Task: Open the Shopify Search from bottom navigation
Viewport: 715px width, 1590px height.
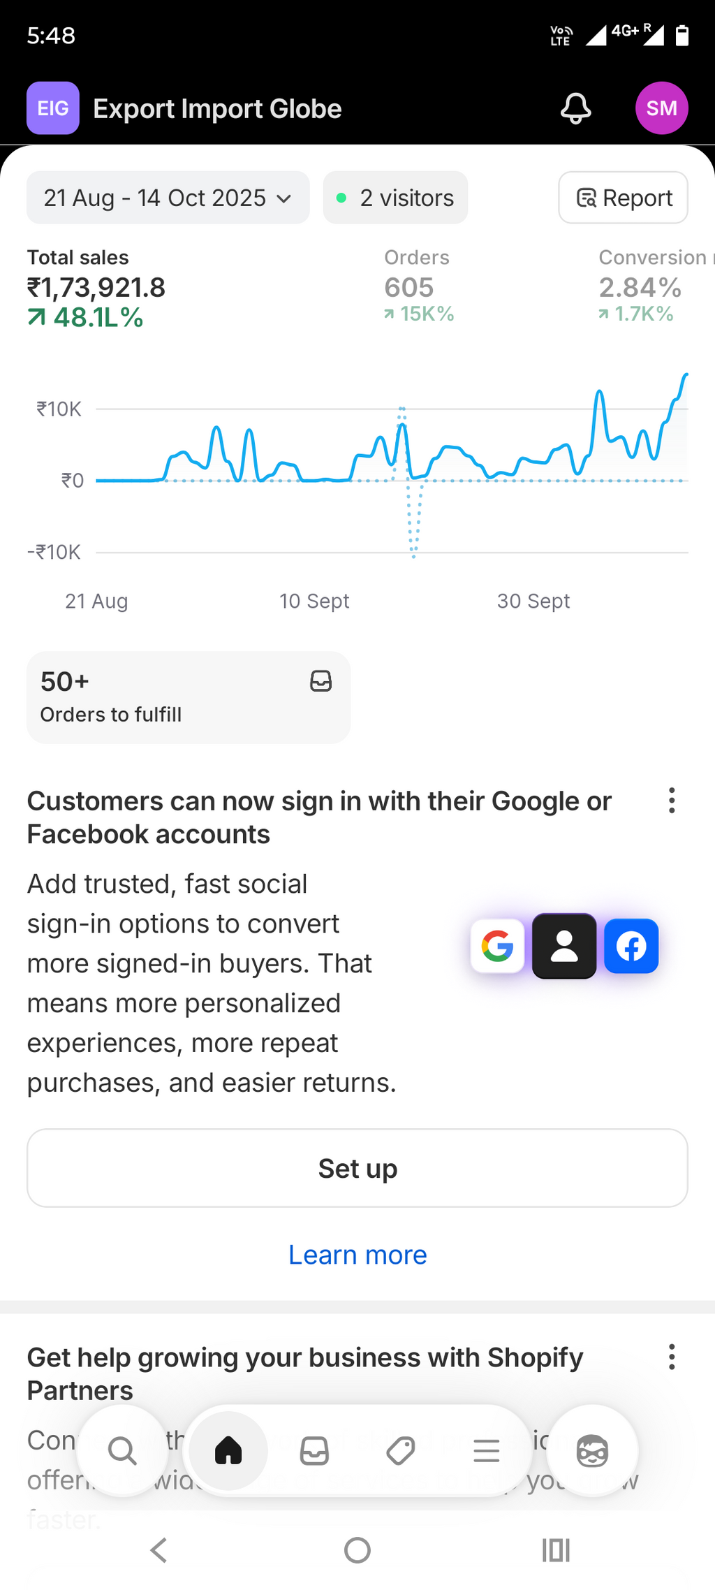Action: (x=122, y=1451)
